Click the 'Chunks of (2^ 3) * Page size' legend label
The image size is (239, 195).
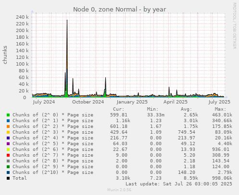click(x=53, y=132)
